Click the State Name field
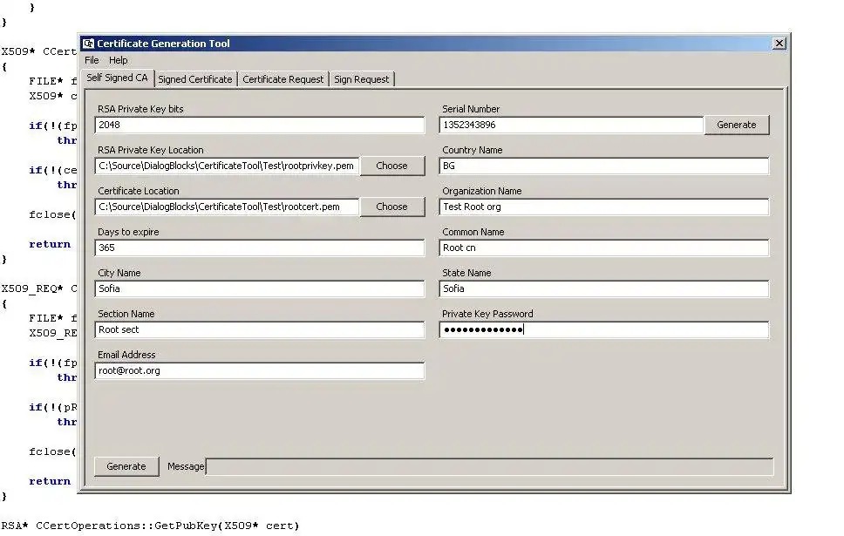This screenshot has height=536, width=844. point(604,288)
